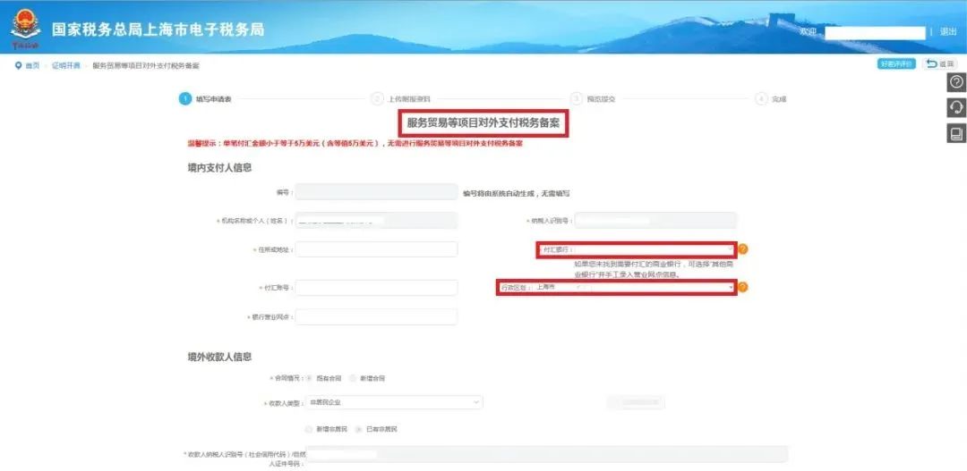Go to step 2 上传附报资料
This screenshot has width=967, height=471.
pos(401,99)
